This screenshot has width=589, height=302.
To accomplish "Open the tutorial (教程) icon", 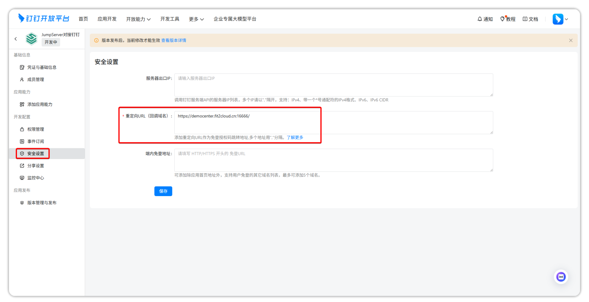I will tap(502, 19).
